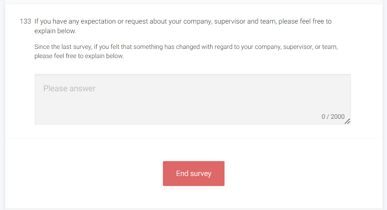
Task: Click the question title starting "If you have"
Action: [183, 21]
